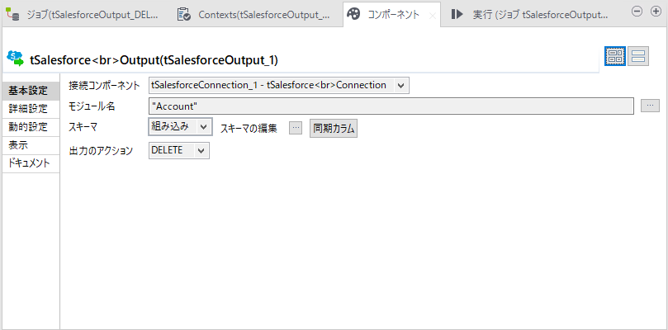Open the スキーマの編集 ellipsis button
The width and height of the screenshot is (668, 330).
tap(296, 127)
